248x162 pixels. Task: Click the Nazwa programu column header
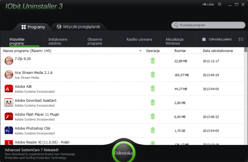click(x=27, y=51)
